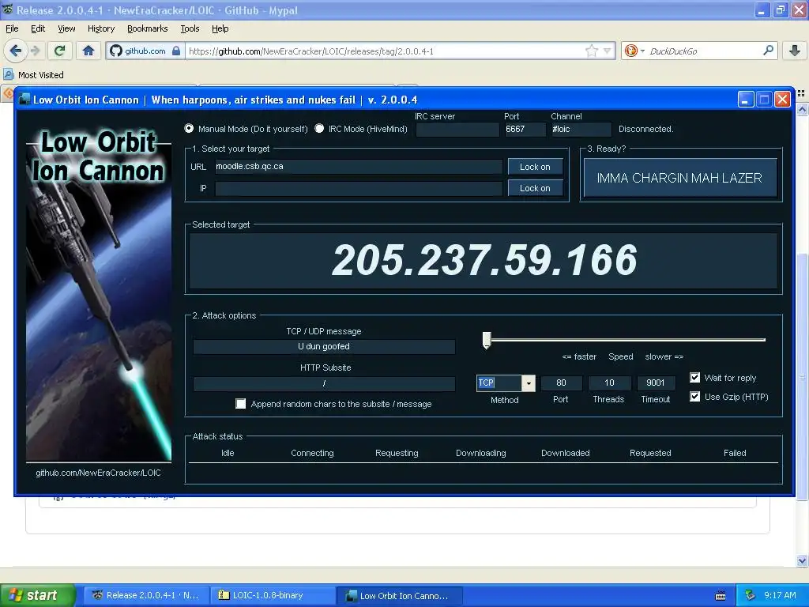Viewport: 809px width, 607px height.
Task: Open the search engine selector dropdown arrow
Action: pyautogui.click(x=642, y=51)
